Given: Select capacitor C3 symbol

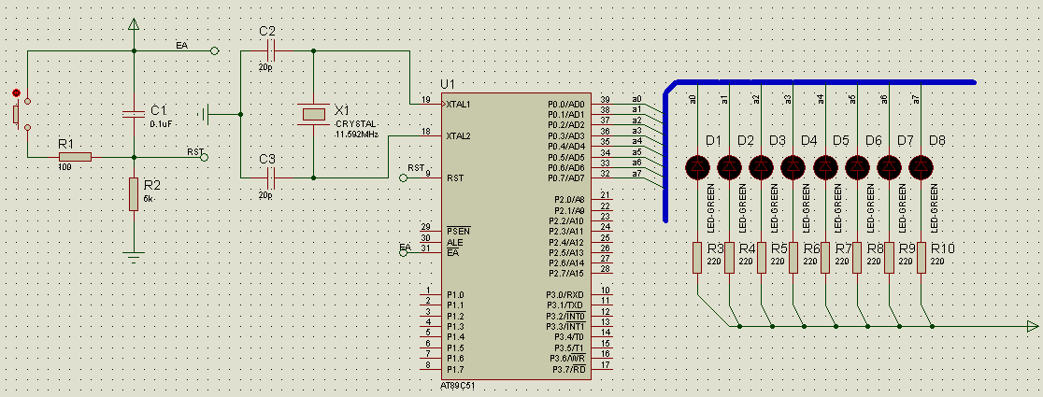Looking at the screenshot, I should (x=271, y=177).
